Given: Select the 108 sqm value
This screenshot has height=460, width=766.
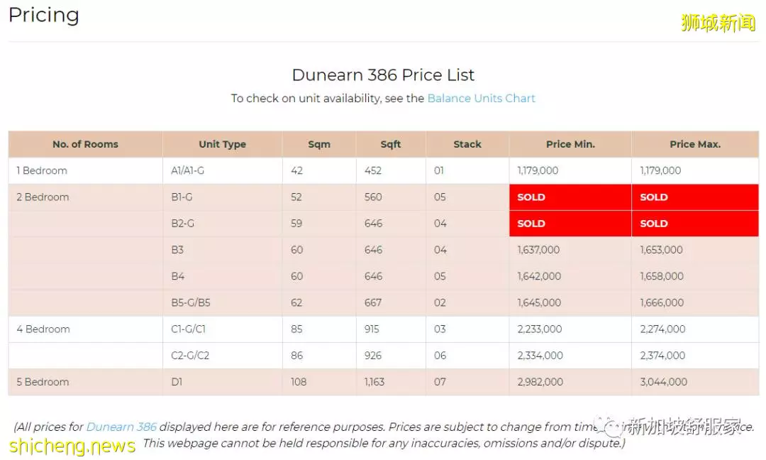Looking at the screenshot, I should [x=299, y=382].
